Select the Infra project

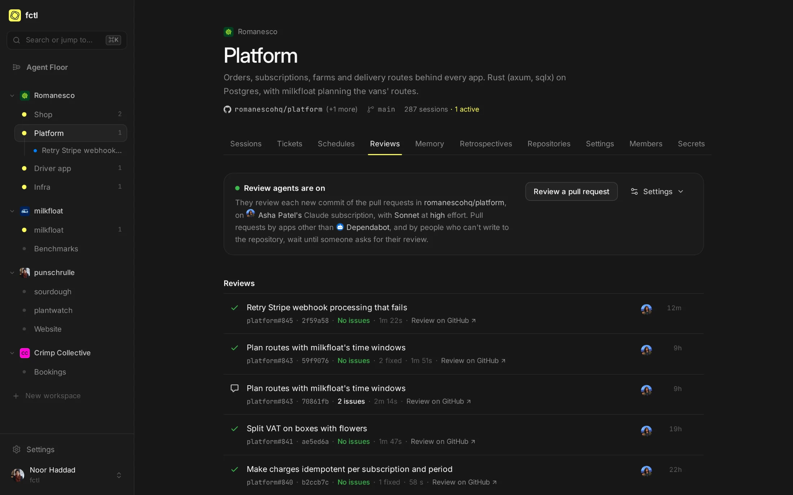point(71,187)
